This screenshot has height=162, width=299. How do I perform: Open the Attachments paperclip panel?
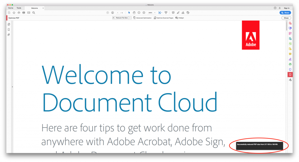(x=9, y=35)
